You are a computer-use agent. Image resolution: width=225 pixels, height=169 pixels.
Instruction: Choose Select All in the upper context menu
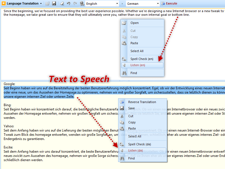(142, 51)
